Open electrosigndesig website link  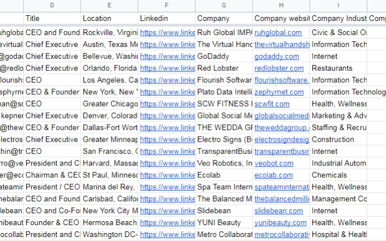pyautogui.click(x=282, y=139)
